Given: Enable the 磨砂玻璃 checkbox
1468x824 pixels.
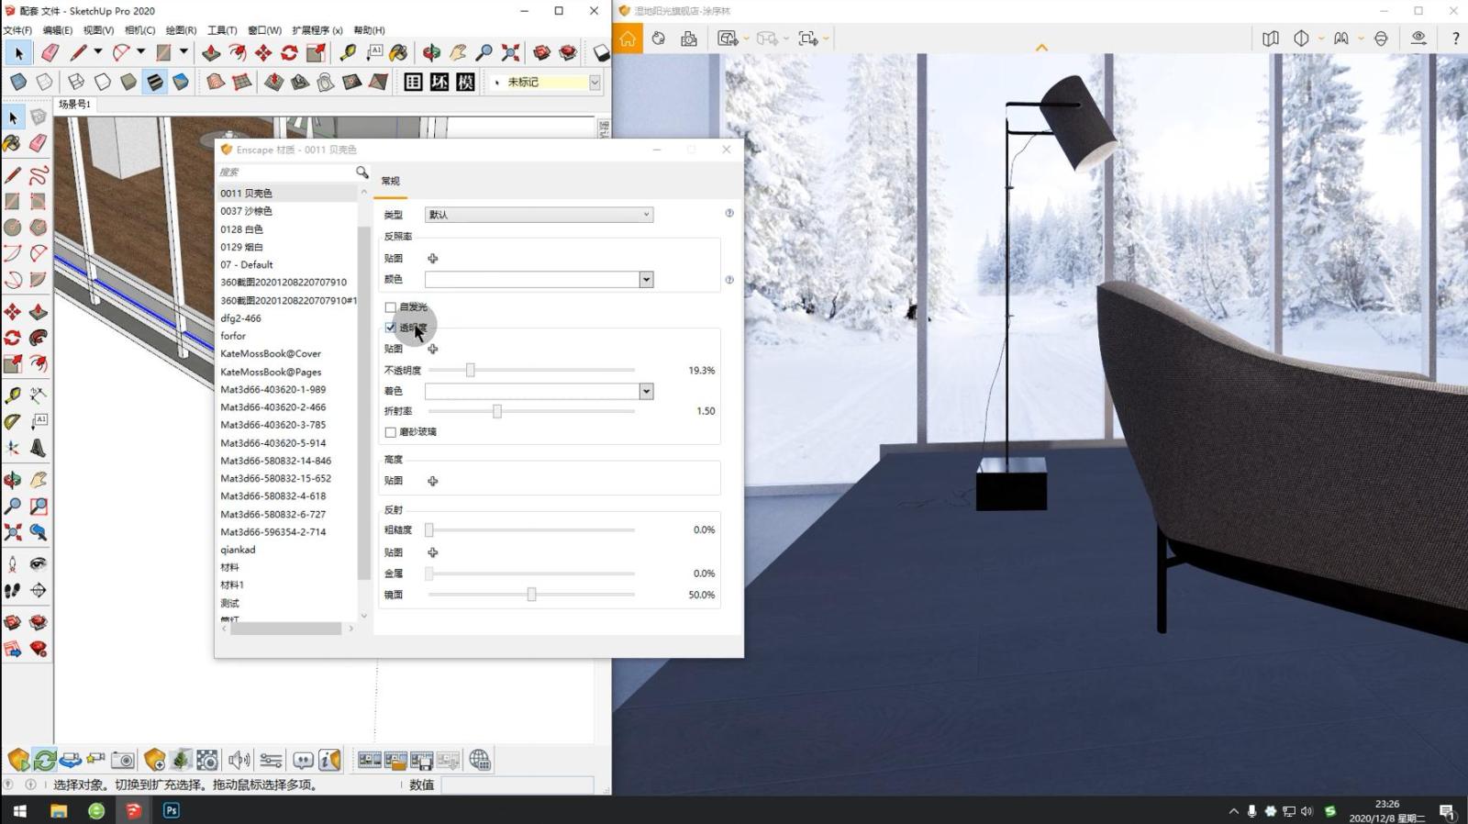Looking at the screenshot, I should click(391, 432).
